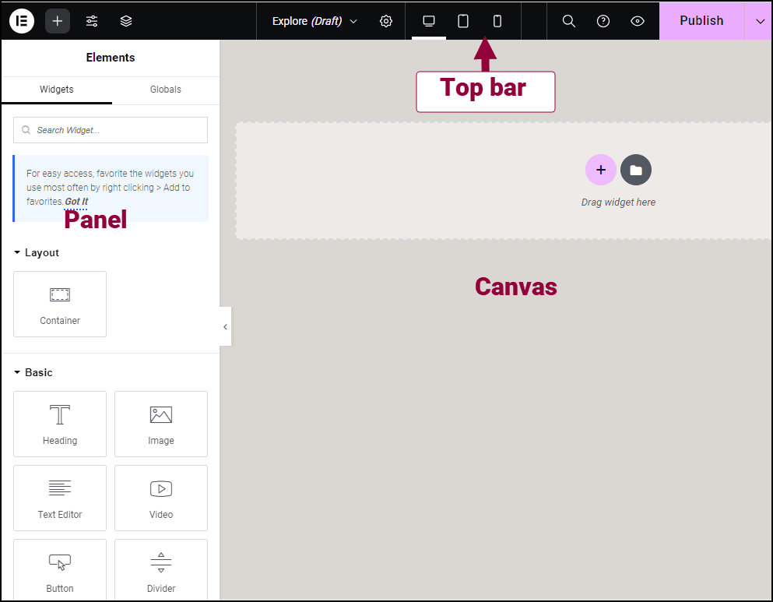This screenshot has width=773, height=602.
Task: Click the Drag widget here text
Action: pyautogui.click(x=618, y=202)
